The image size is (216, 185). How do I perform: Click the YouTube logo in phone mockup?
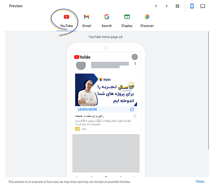tap(82, 57)
